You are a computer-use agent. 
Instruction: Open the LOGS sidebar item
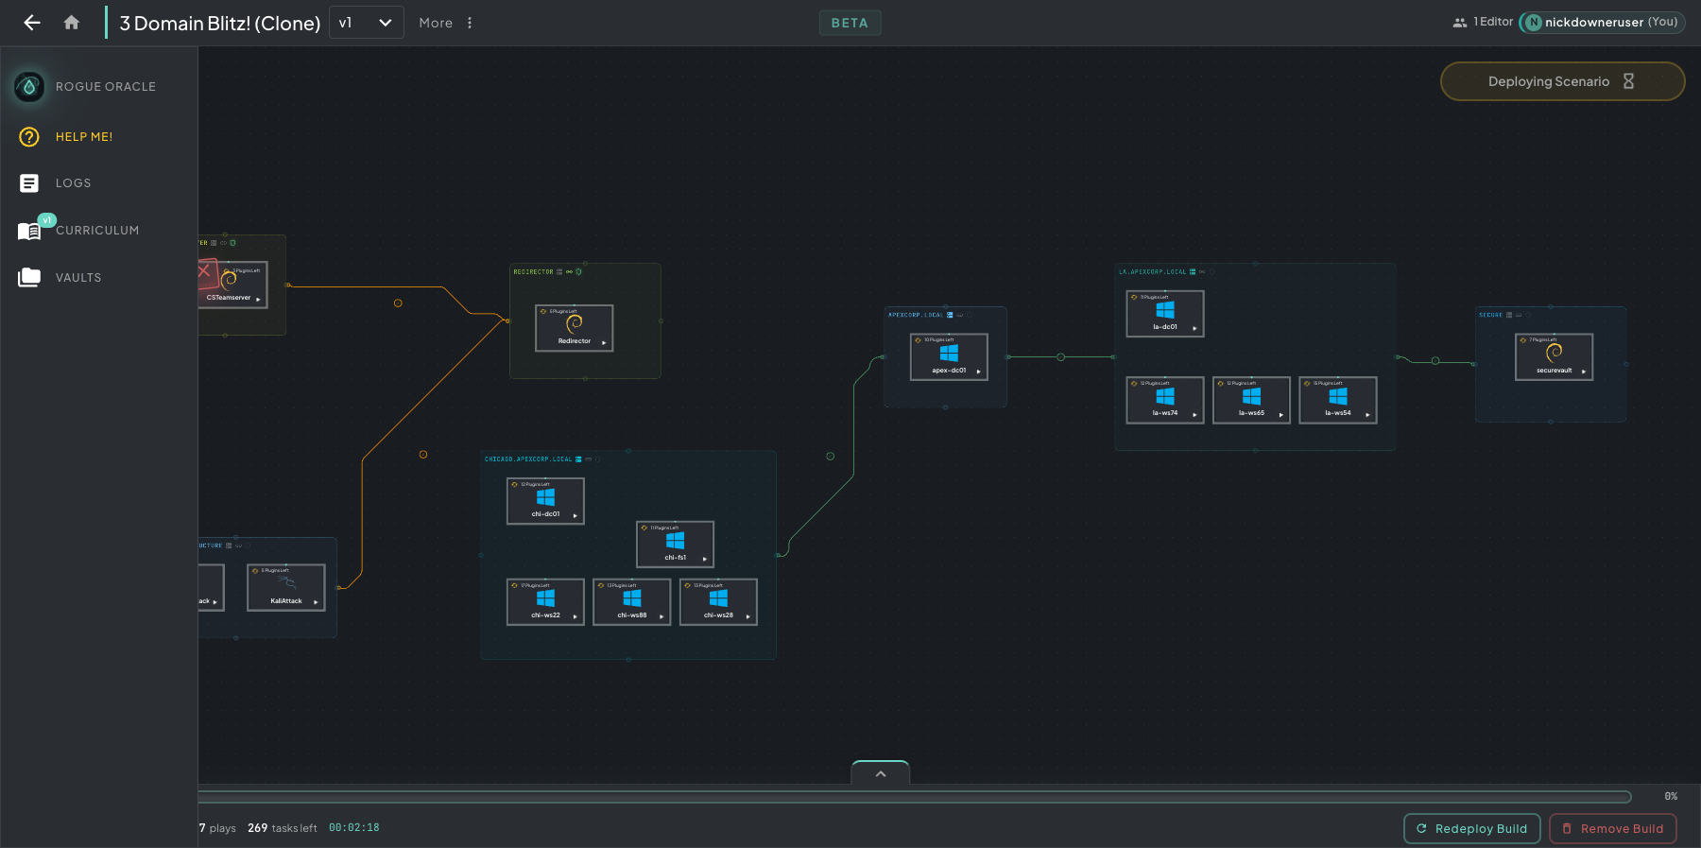[x=74, y=183]
